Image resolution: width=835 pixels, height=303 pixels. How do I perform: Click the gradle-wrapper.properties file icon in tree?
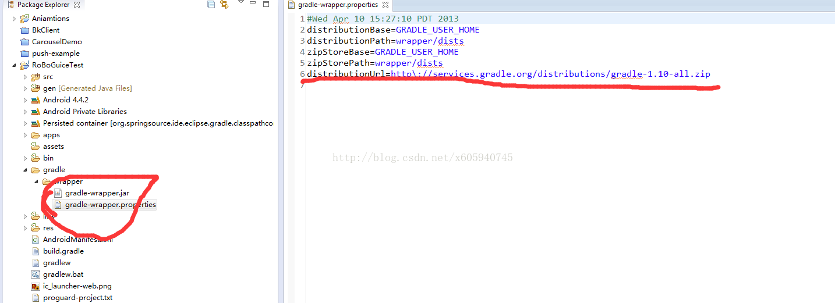pyautogui.click(x=58, y=205)
